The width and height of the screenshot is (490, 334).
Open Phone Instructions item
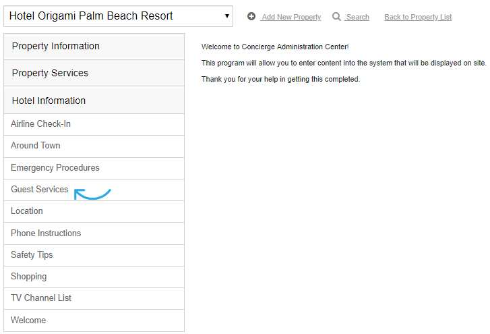tap(94, 233)
